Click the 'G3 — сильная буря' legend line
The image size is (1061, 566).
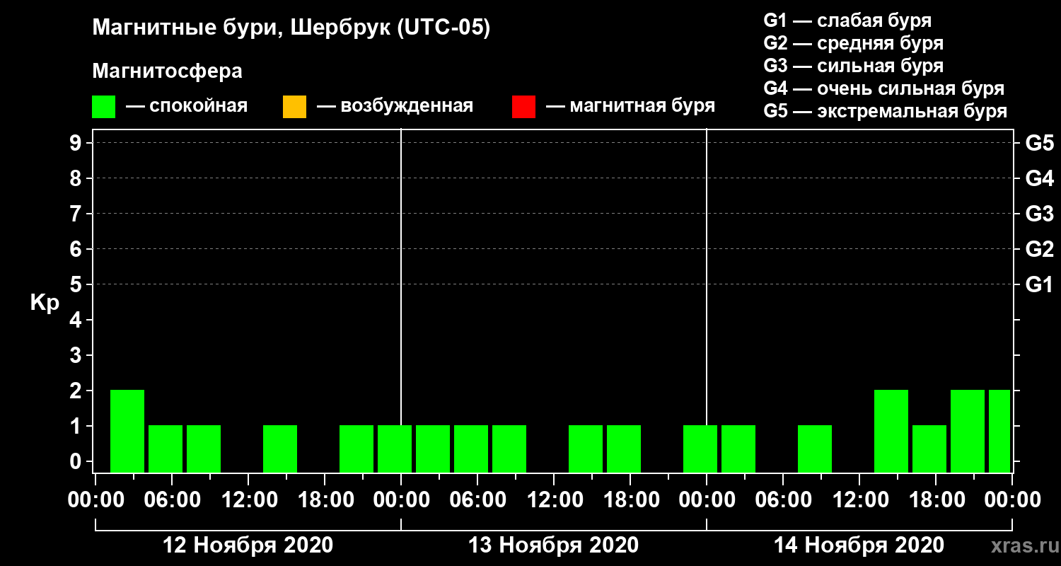coord(853,66)
